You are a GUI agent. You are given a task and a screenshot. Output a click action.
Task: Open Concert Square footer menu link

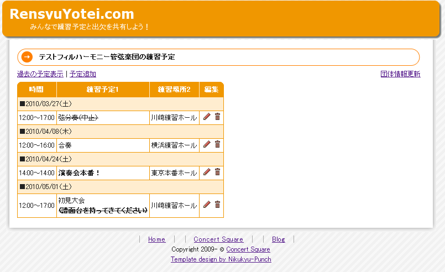(218, 239)
